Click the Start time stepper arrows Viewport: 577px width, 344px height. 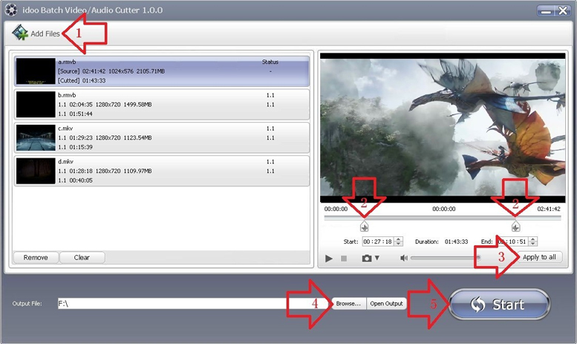399,241
